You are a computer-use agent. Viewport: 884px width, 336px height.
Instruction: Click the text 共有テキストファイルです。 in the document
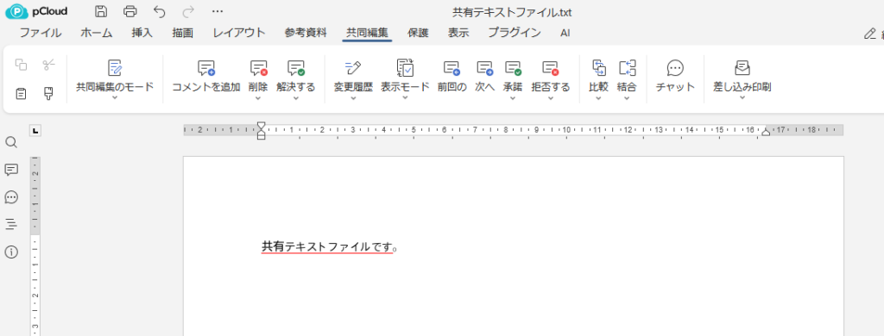331,246
